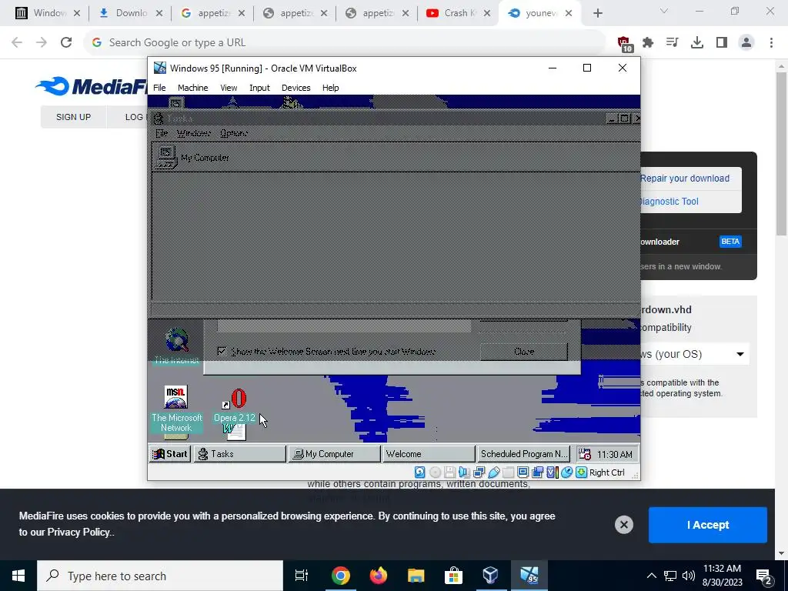788x591 pixels.
Task: Select The Internet desktop icon
Action: [176, 346]
